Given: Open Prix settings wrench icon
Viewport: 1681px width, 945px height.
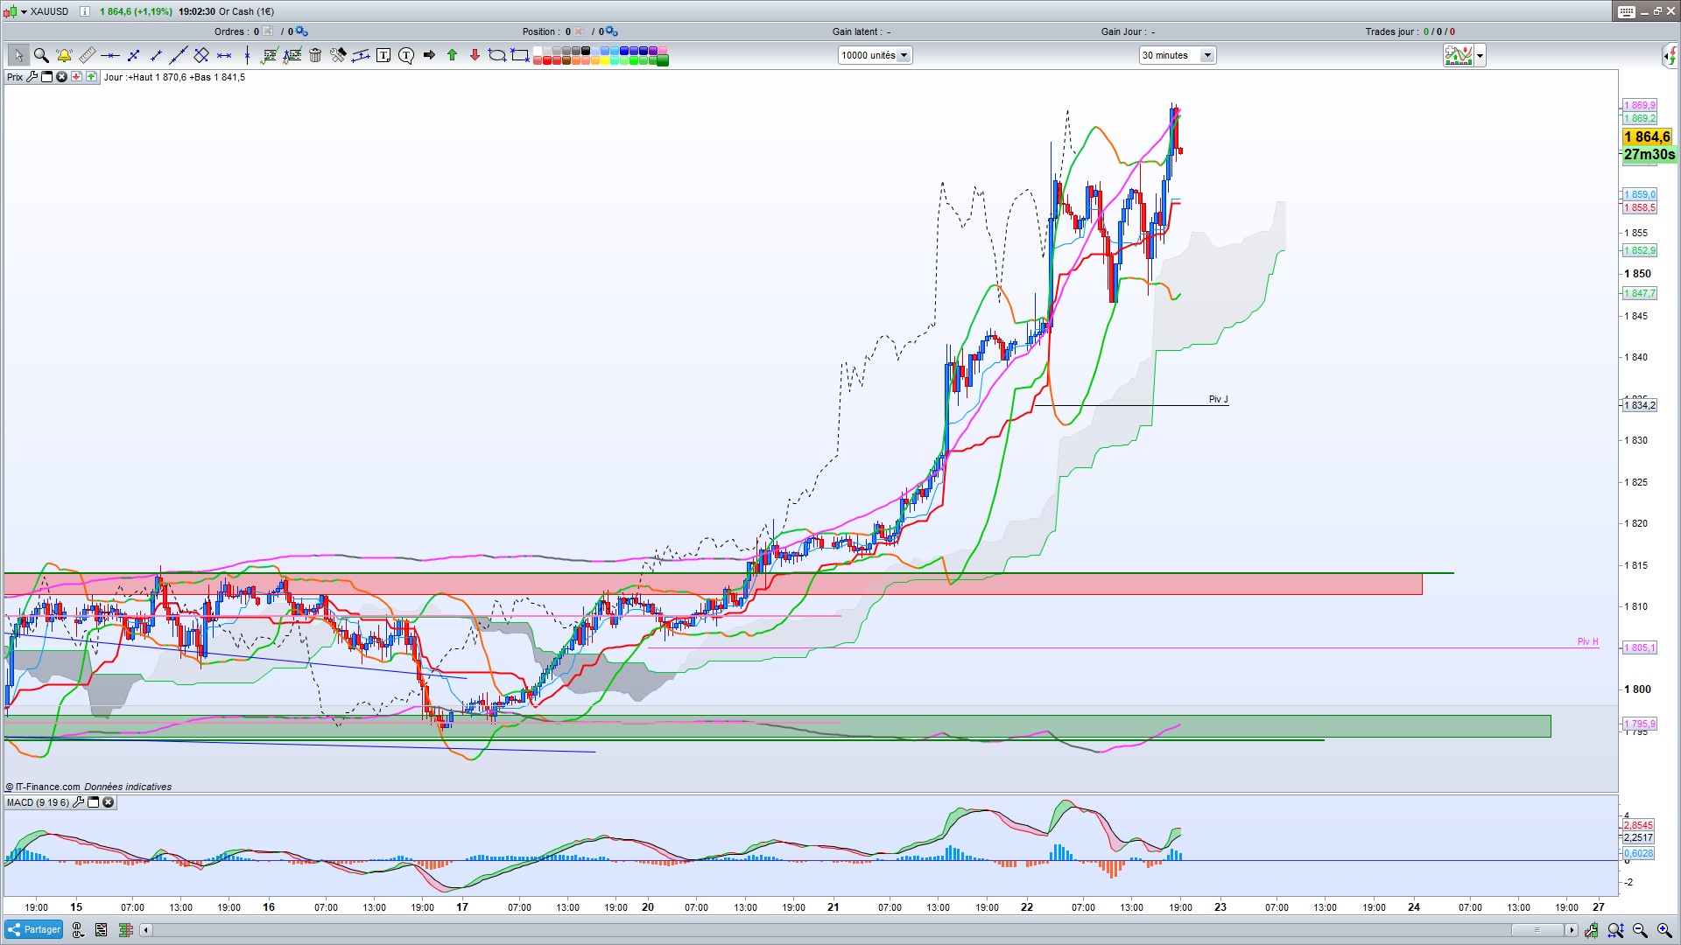Looking at the screenshot, I should pos(32,77).
